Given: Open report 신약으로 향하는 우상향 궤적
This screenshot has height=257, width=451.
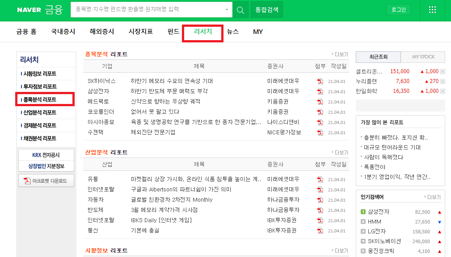Looking at the screenshot, I should click(x=165, y=101).
